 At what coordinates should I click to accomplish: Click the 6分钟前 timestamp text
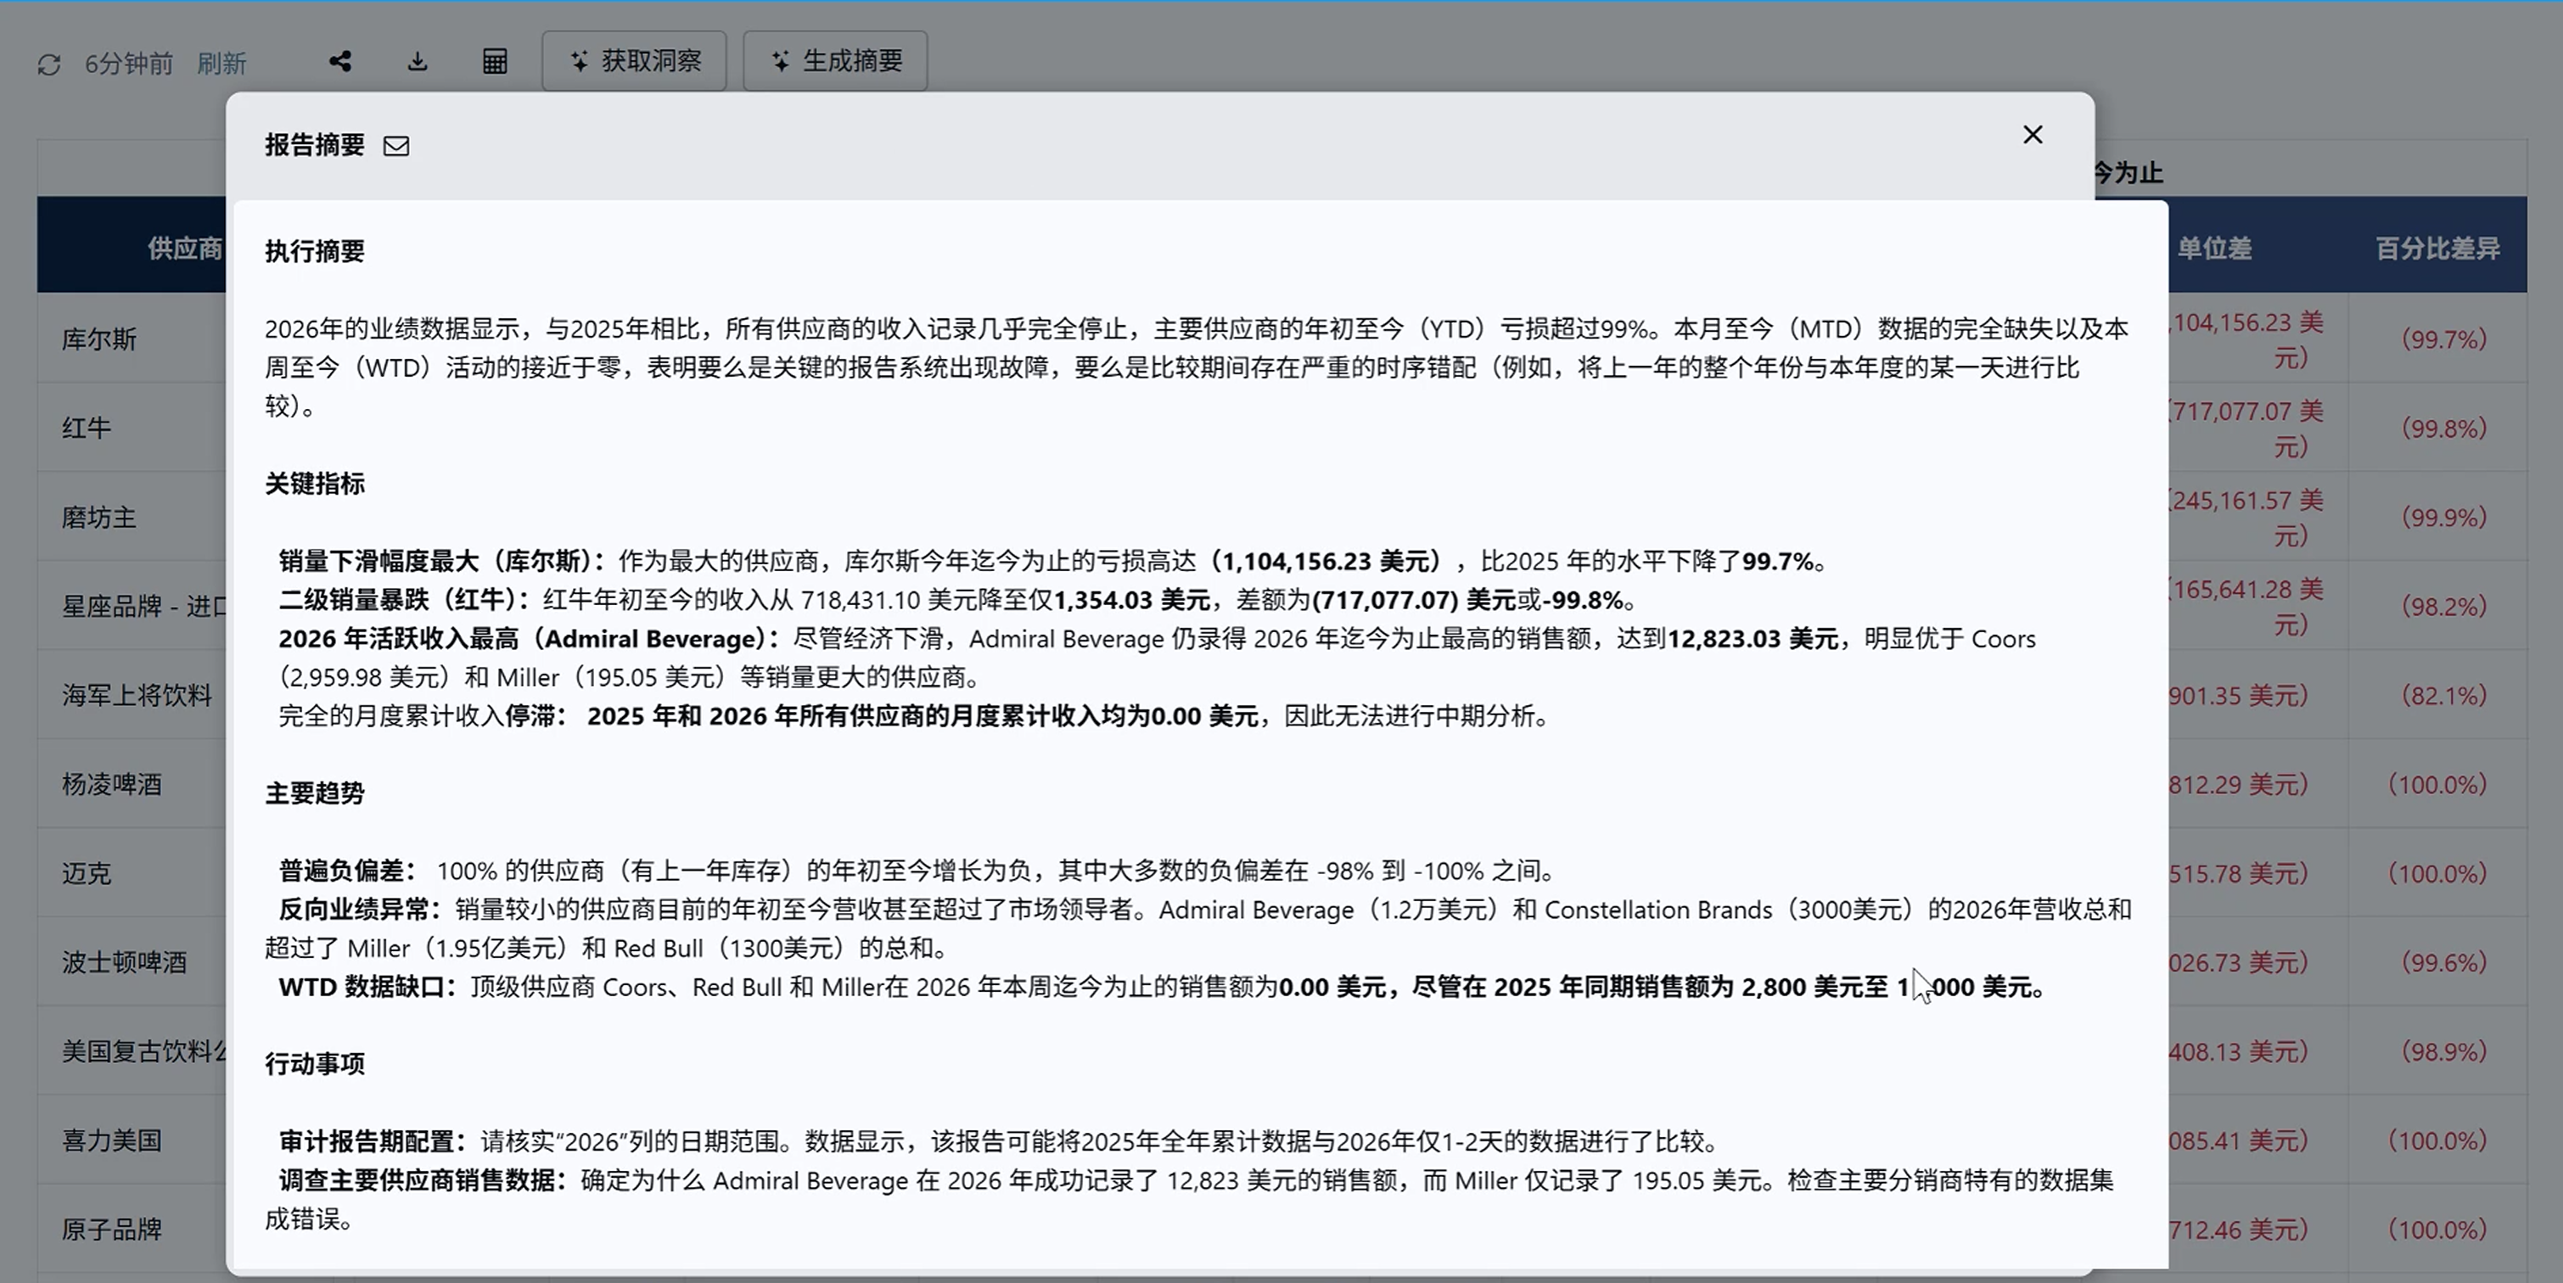pyautogui.click(x=128, y=64)
